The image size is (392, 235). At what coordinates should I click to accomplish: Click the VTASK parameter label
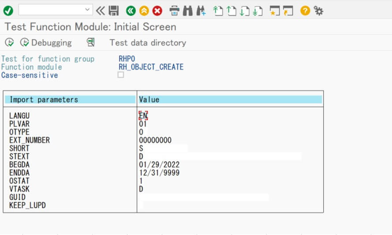pos(19,189)
